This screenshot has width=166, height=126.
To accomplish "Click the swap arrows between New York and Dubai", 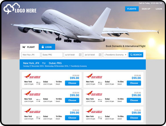I will pyautogui.click(x=44, y=63).
